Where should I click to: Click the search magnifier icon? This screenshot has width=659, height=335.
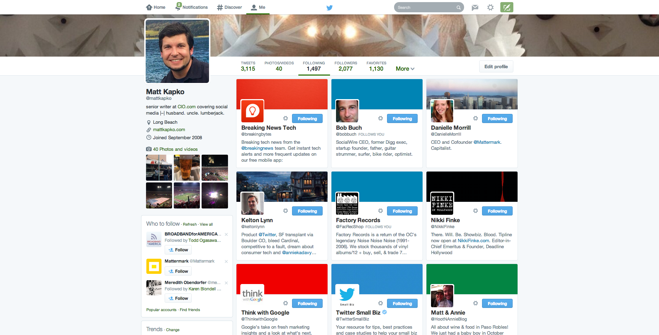[x=458, y=7]
